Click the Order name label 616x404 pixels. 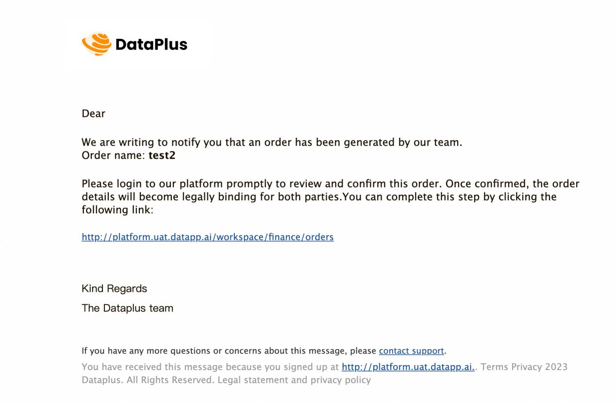pos(114,156)
